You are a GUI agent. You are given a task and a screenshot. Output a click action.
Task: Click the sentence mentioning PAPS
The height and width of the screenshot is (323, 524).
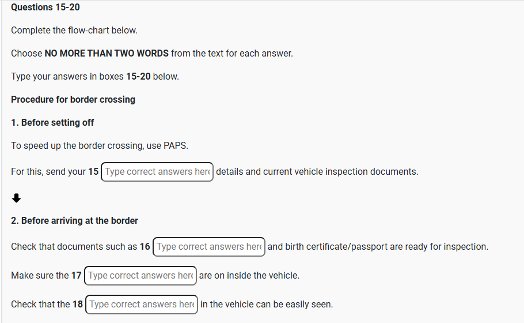[x=100, y=145]
